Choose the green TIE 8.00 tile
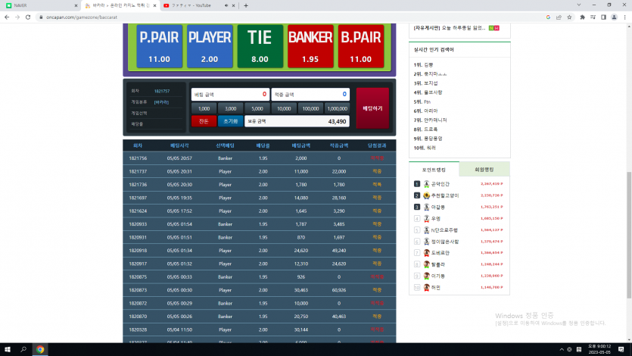This screenshot has height=356, width=632. (260, 46)
